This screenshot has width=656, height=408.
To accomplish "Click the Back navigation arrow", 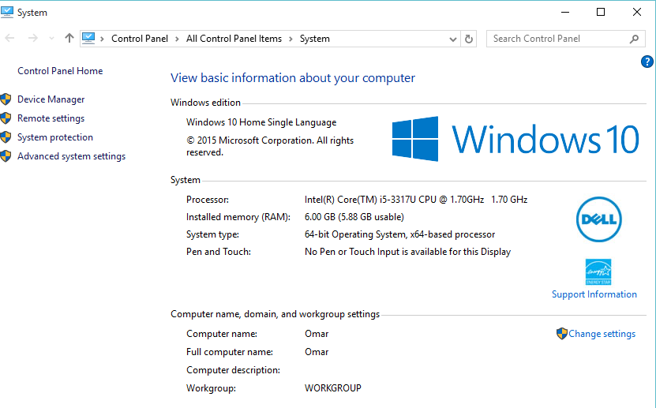I will point(9,39).
